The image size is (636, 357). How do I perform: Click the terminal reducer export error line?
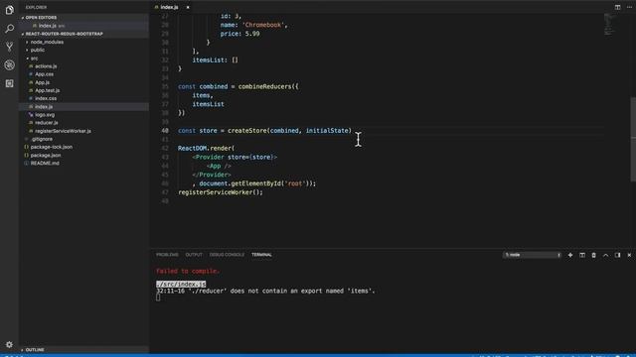pyautogui.click(x=265, y=291)
